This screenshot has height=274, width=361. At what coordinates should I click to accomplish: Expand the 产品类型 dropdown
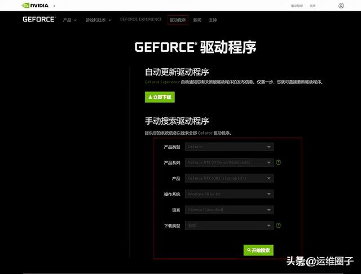coord(229,147)
